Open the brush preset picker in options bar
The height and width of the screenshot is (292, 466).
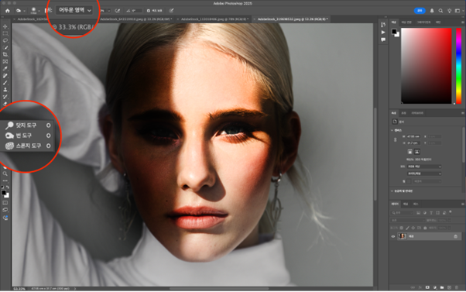[x=35, y=11]
